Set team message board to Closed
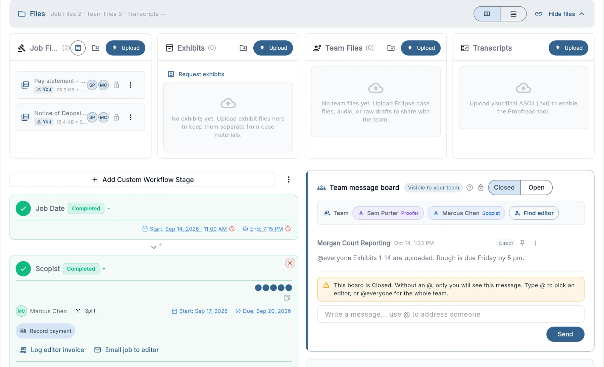 [504, 188]
